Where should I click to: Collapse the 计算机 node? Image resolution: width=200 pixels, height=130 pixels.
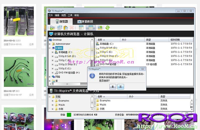coord(50,48)
